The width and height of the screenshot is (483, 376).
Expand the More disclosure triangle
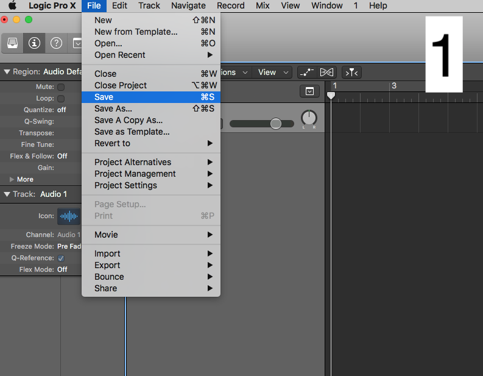(12, 179)
